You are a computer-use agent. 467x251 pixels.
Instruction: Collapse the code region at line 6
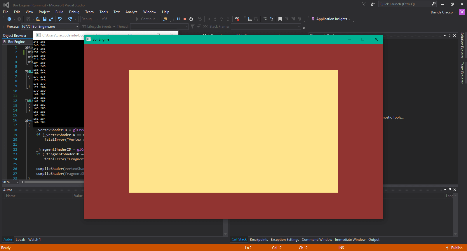click(26, 72)
